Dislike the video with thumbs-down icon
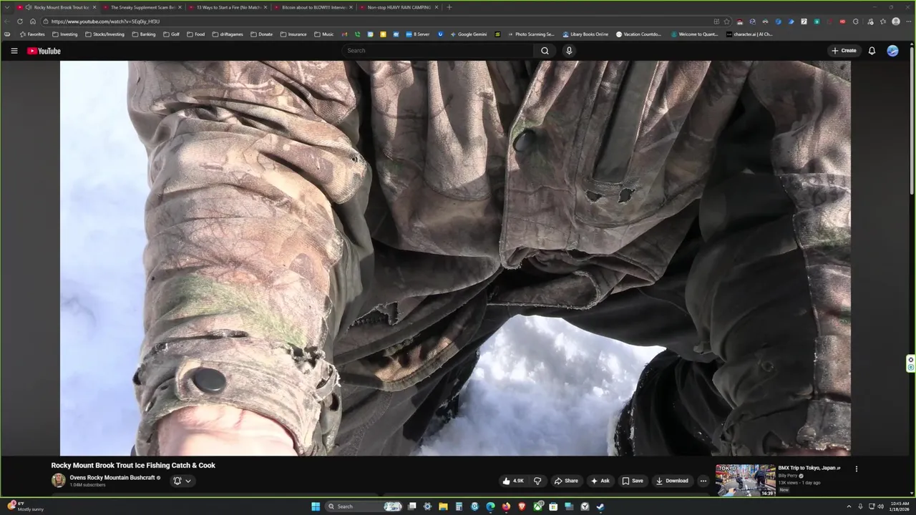 pyautogui.click(x=537, y=481)
